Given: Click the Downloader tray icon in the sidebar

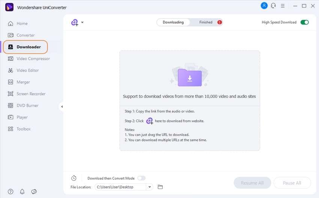Looking at the screenshot, I should tap(11, 47).
